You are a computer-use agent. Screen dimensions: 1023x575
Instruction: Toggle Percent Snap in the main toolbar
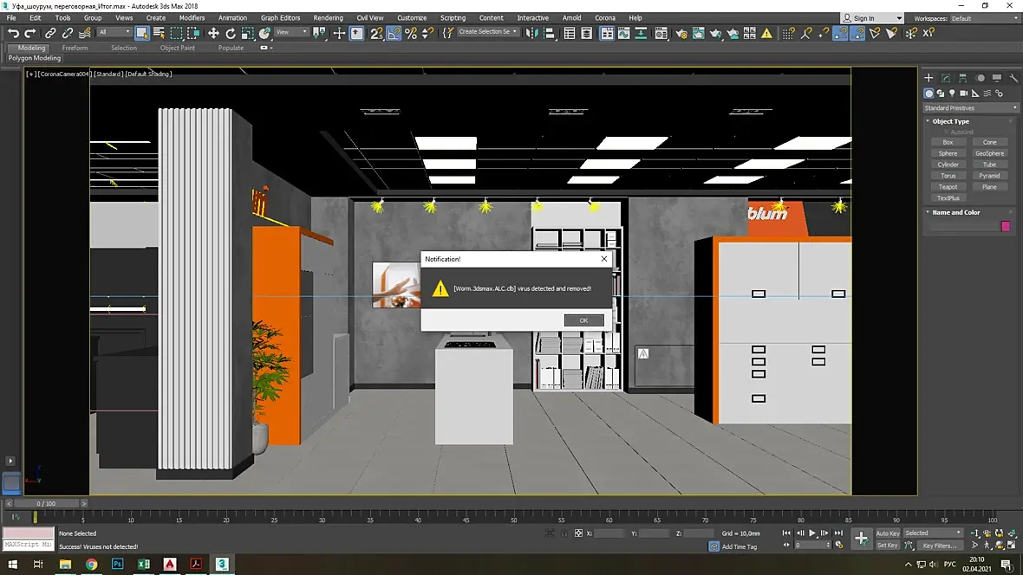[x=411, y=33]
